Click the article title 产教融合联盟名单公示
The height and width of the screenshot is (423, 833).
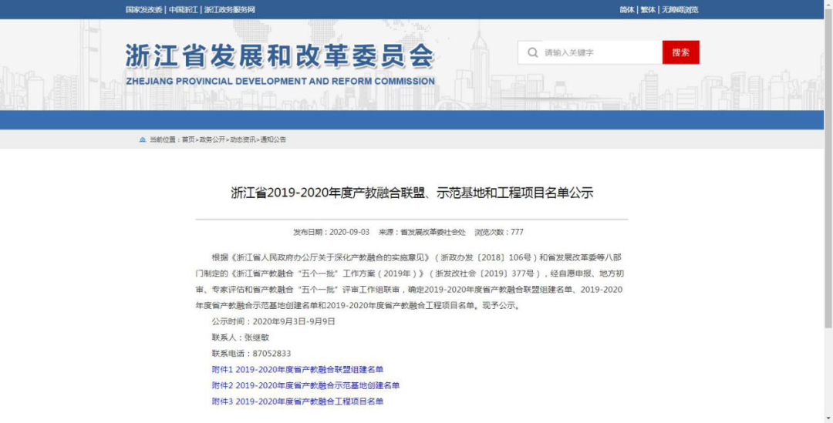(412, 193)
